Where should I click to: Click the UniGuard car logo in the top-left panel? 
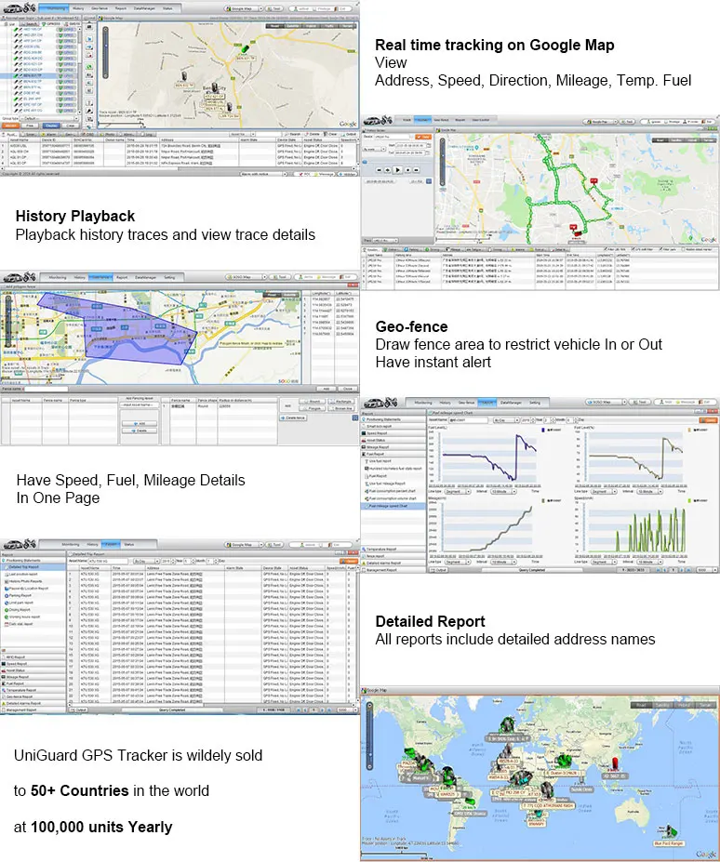[x=15, y=8]
